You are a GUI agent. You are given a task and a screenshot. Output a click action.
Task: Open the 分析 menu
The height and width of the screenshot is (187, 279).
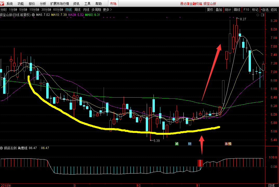(x=43, y=4)
